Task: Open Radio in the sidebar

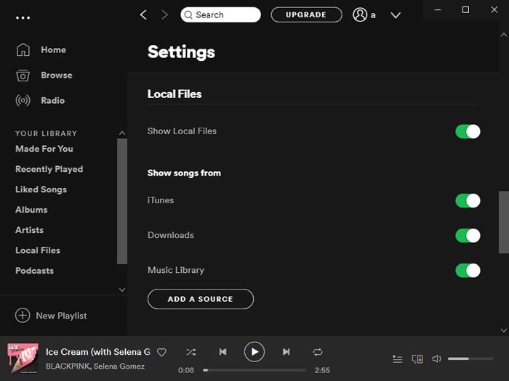Action: pos(52,100)
